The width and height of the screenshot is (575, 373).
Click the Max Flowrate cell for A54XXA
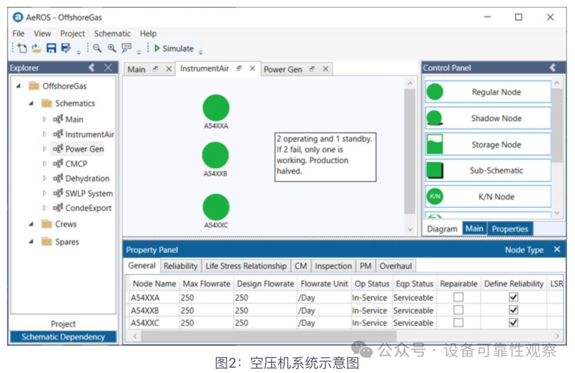click(x=206, y=297)
